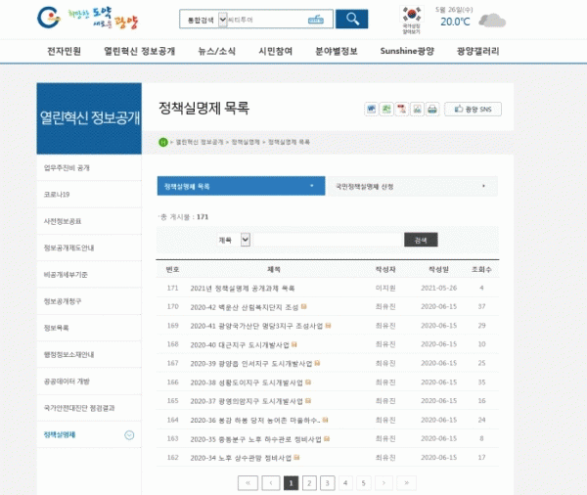
Task: Click the black 검색 button
Action: (x=421, y=240)
